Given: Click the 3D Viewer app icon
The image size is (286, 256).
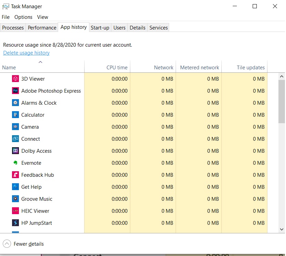Looking at the screenshot, I should tap(15, 79).
